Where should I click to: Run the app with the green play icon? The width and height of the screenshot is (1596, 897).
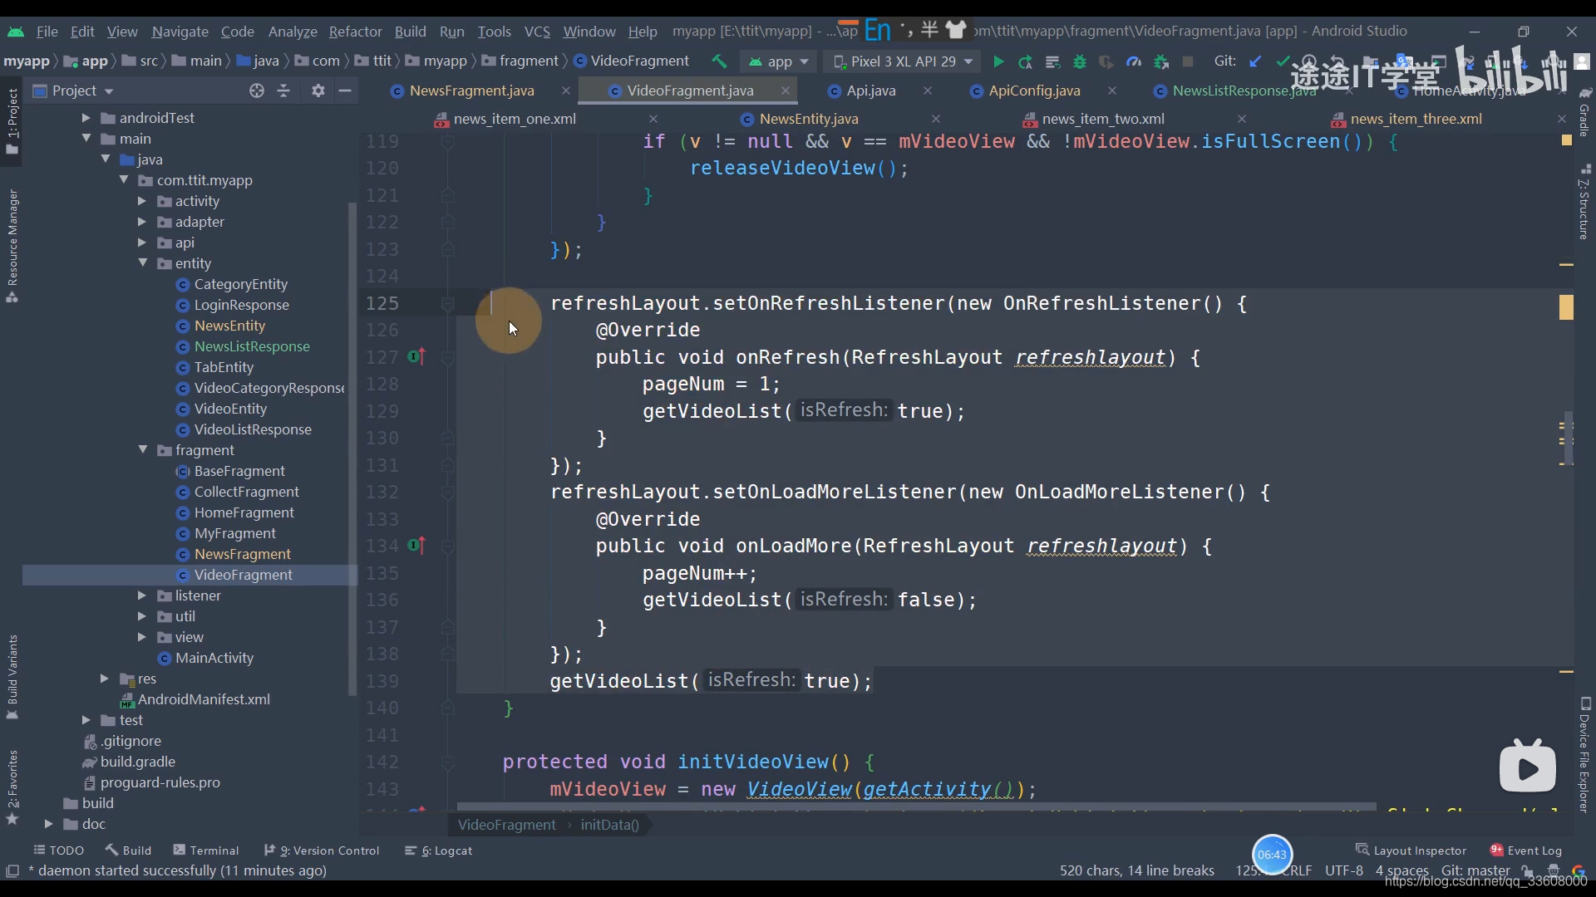(x=998, y=61)
